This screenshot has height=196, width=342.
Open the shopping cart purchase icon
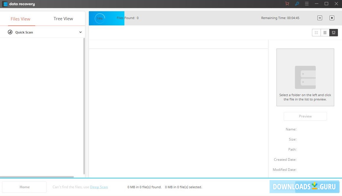pyautogui.click(x=287, y=4)
